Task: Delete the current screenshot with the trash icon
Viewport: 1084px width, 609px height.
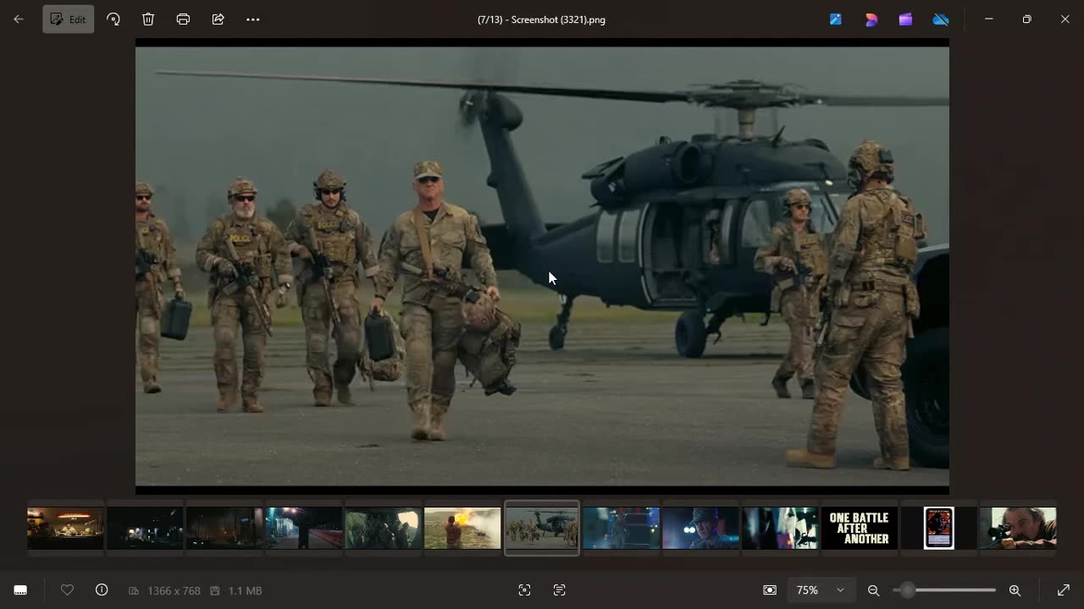Action: tap(148, 19)
